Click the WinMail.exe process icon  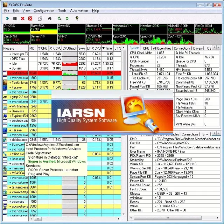[5, 106]
